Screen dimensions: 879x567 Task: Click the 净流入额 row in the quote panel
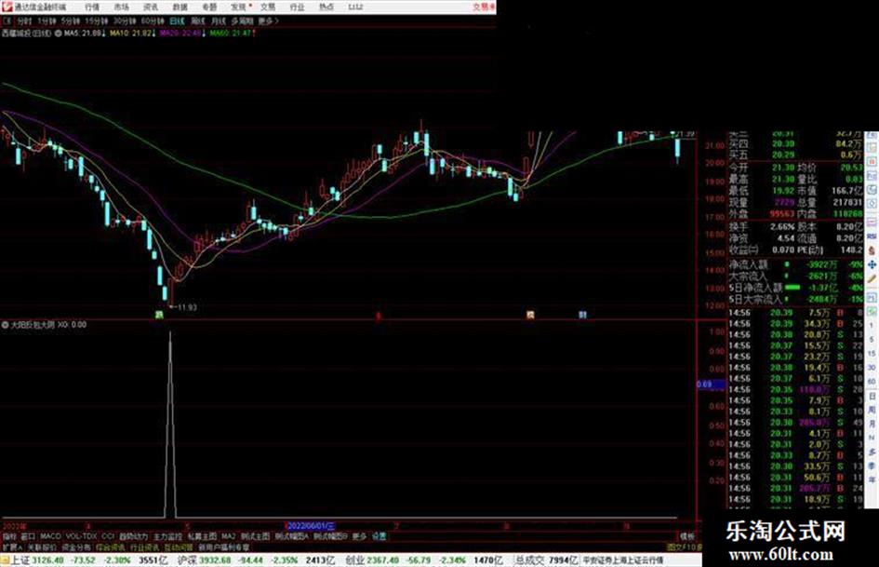tap(796, 263)
